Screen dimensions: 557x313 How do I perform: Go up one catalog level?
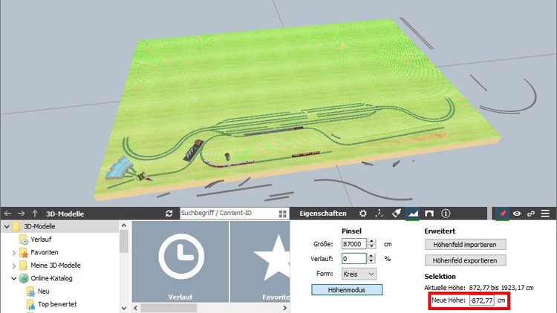pyautogui.click(x=35, y=214)
